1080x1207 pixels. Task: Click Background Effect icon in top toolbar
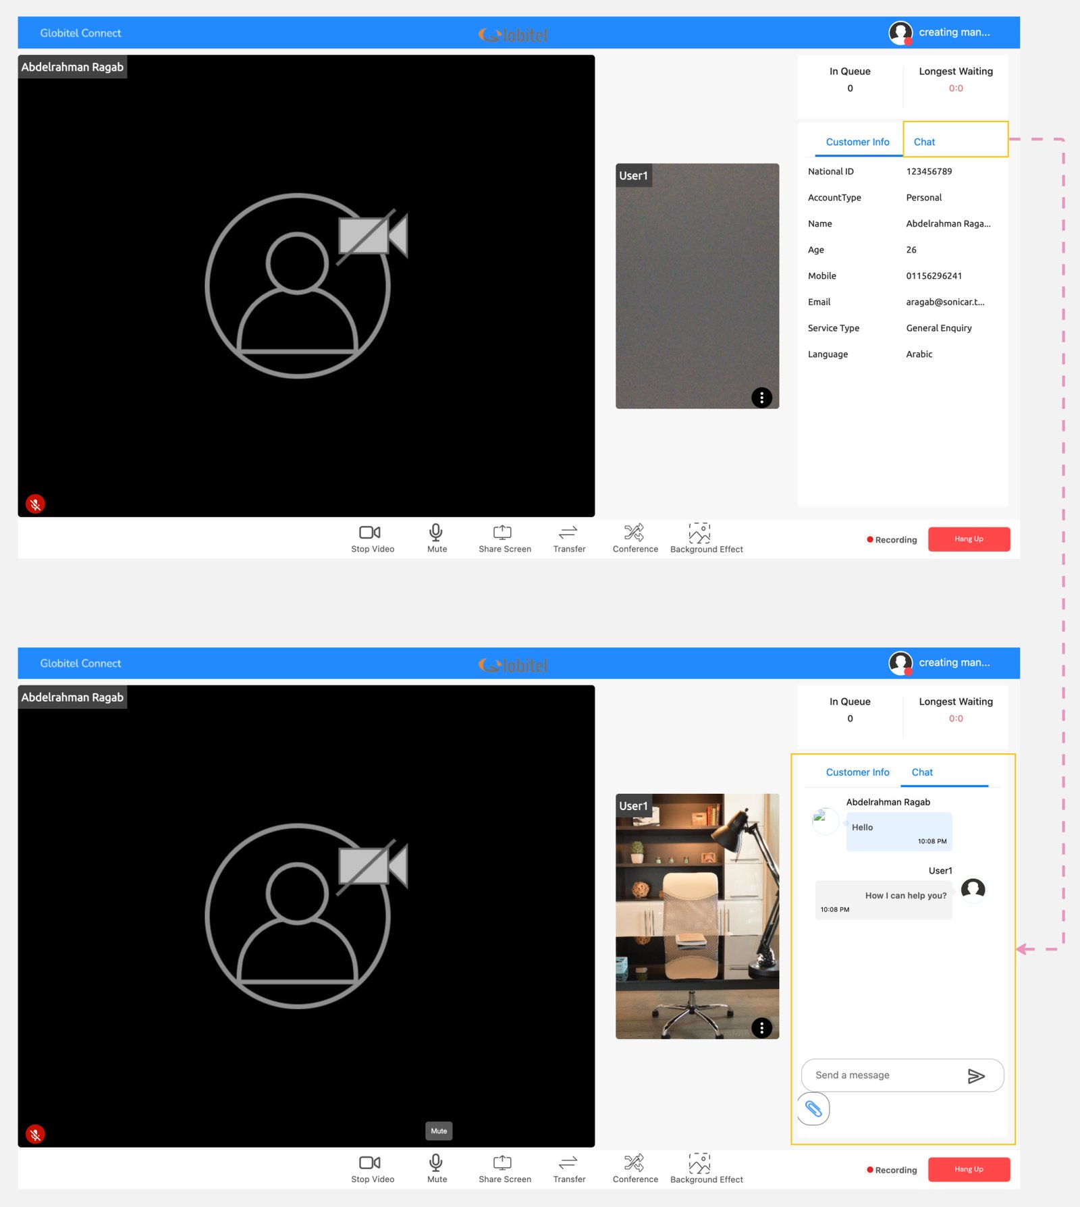(699, 533)
